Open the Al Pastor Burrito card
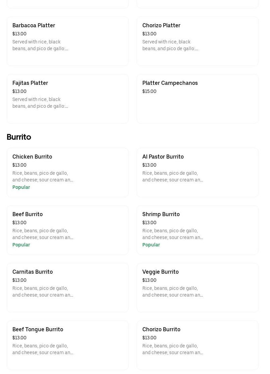 pos(197,172)
